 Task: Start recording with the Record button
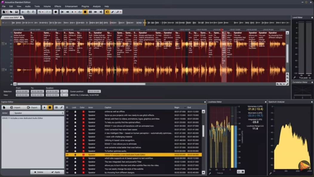tap(56, 12)
